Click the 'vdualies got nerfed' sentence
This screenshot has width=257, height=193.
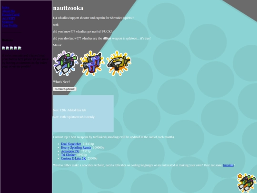[82, 31]
